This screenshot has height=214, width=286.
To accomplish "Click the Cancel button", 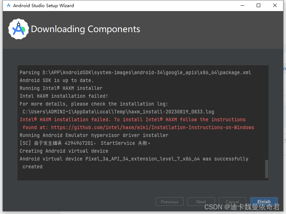I will point(232,202).
